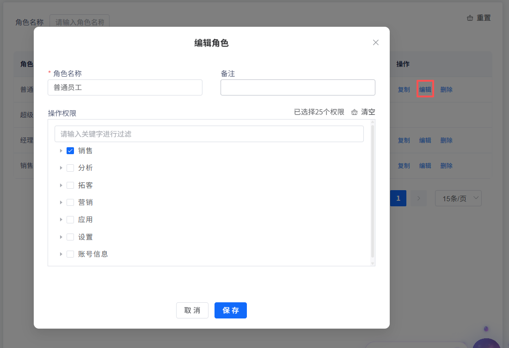The width and height of the screenshot is (509, 348).
Task: Expand the 设置 permission group
Action: coord(61,237)
